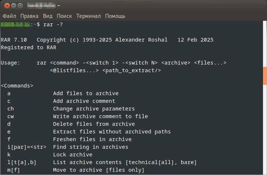The image size is (267, 175).
Task: Click the 'Lock archive' text
Action: (x=72, y=155)
